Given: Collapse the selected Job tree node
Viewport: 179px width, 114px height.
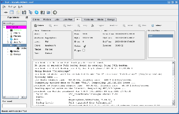Looking at the screenshot, I should click(11, 45).
